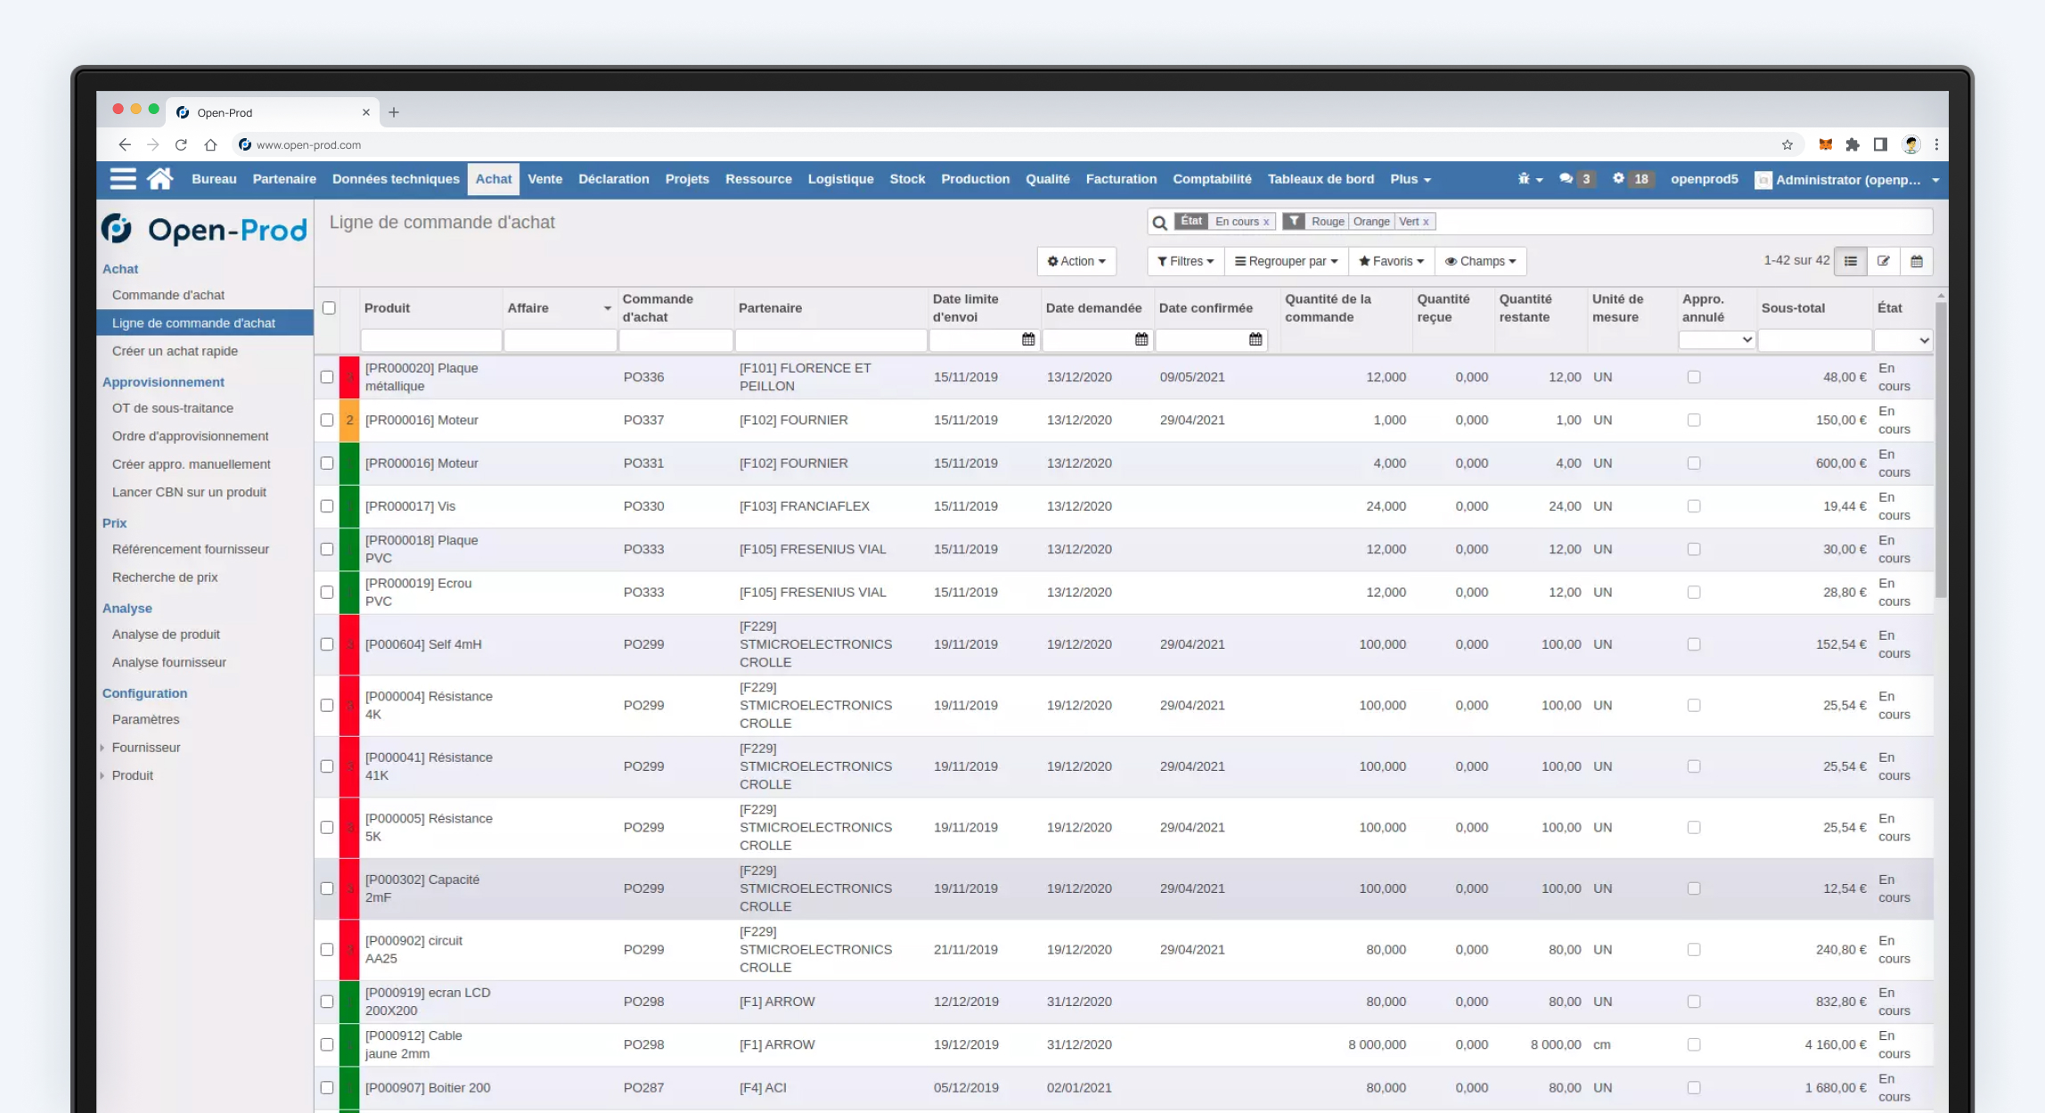Switch to calendar view icon
Viewport: 2045px width, 1113px height.
coord(1916,261)
